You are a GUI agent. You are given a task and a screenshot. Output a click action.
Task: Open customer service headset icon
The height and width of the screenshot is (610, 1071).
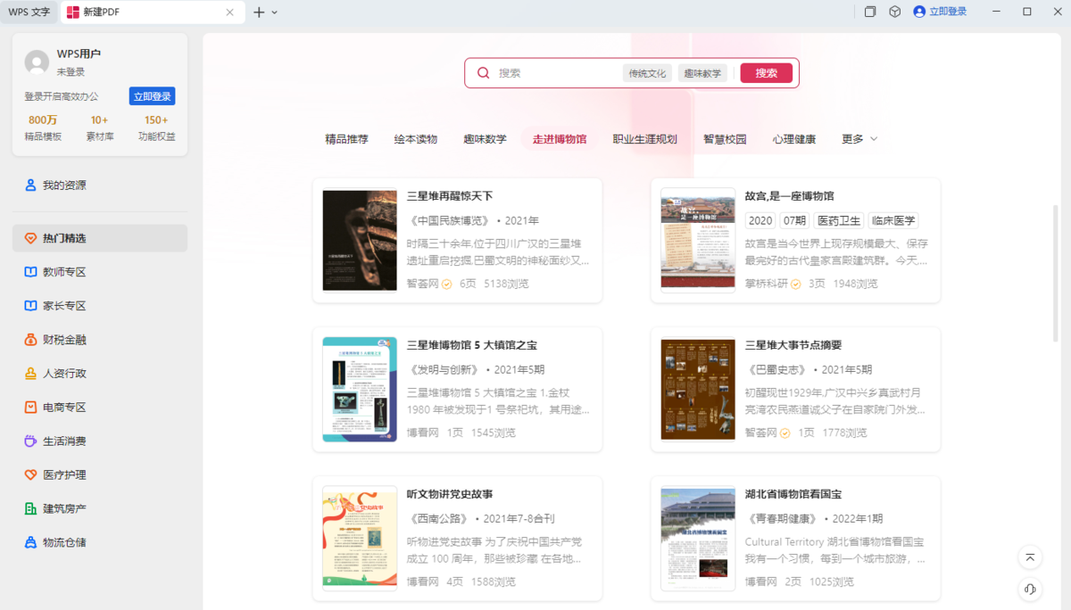1030,589
